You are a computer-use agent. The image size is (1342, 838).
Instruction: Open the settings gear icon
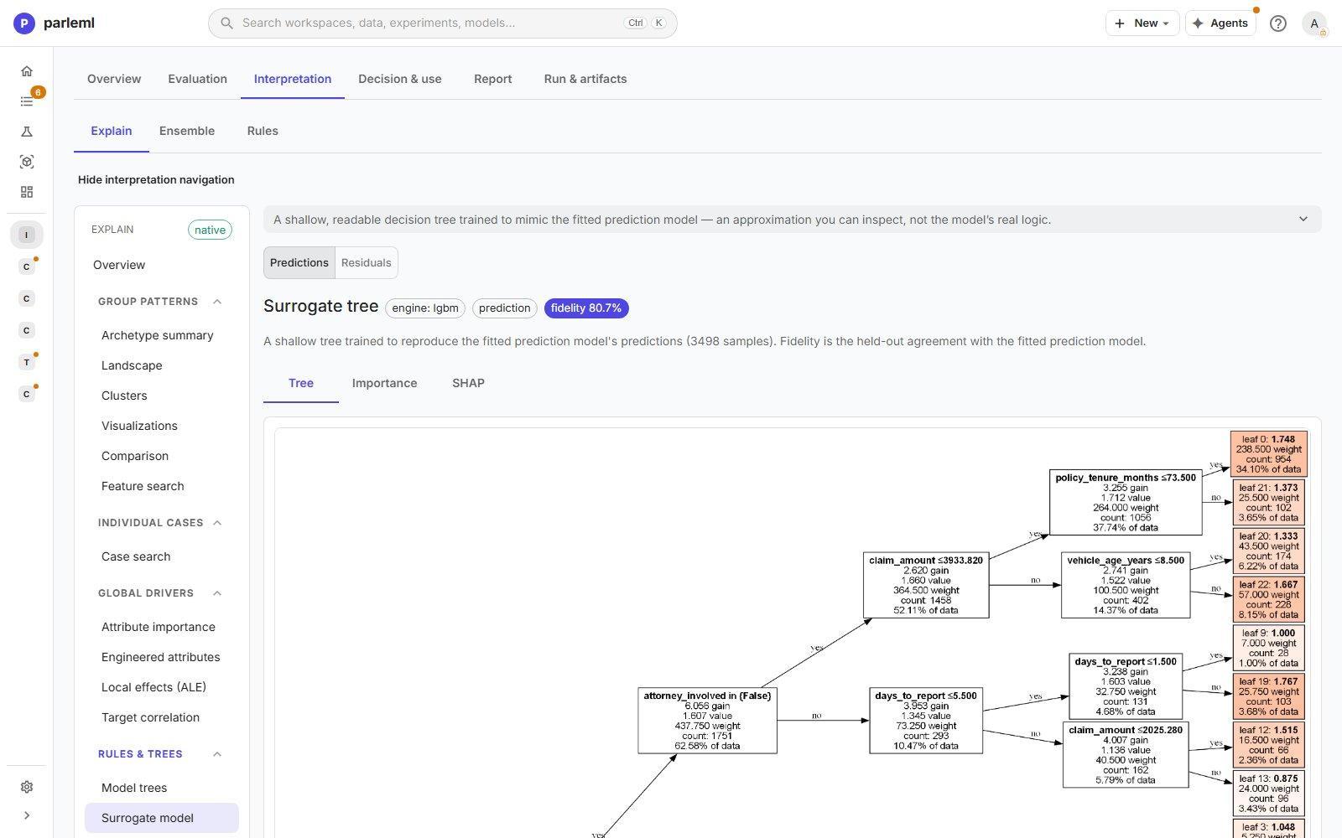[27, 787]
